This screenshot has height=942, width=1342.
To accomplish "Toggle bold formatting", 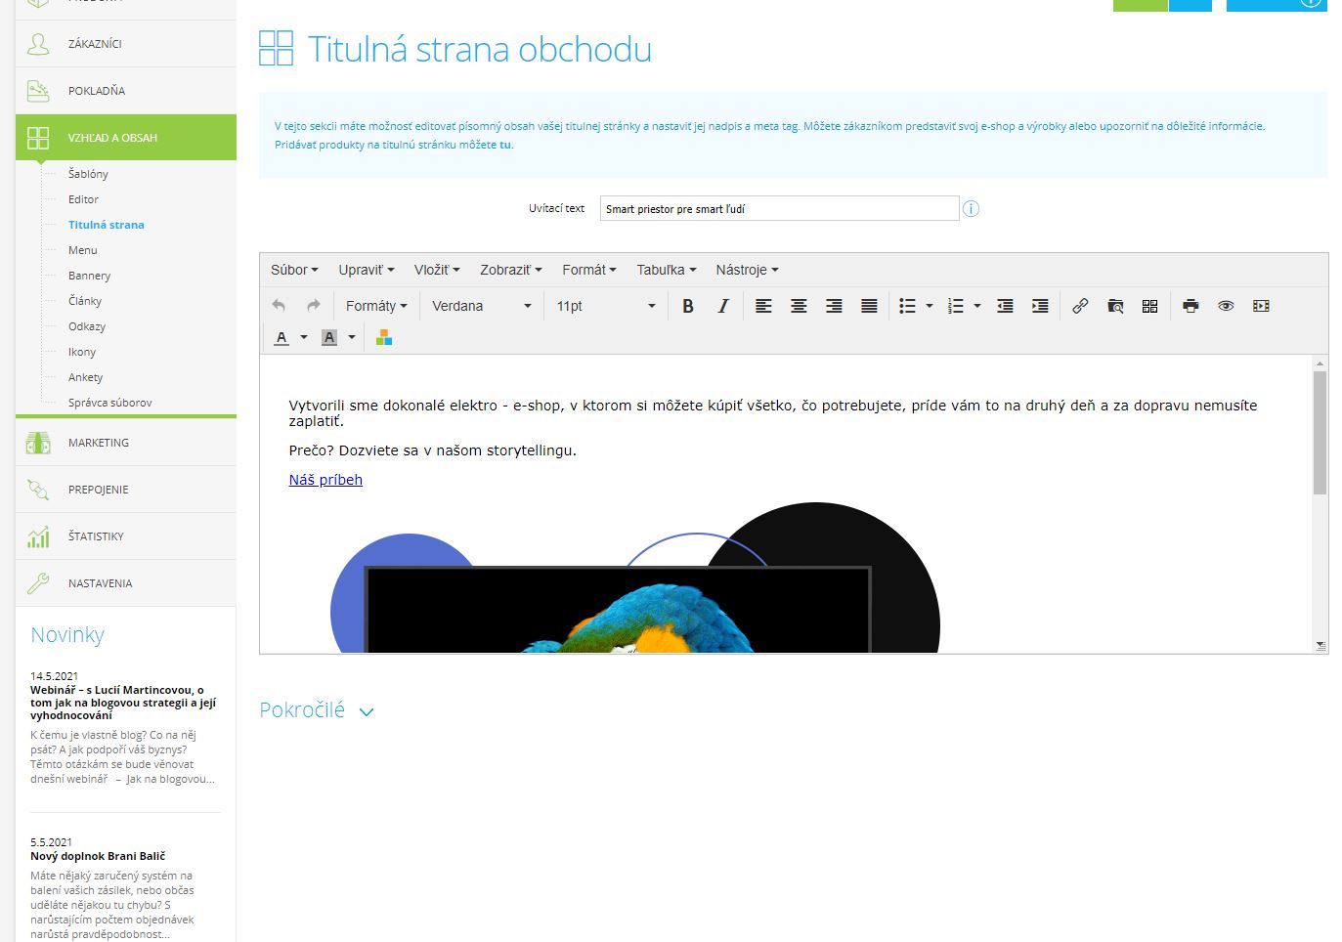I will coord(688,306).
